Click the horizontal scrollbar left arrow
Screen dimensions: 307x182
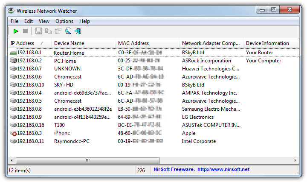point(12,160)
